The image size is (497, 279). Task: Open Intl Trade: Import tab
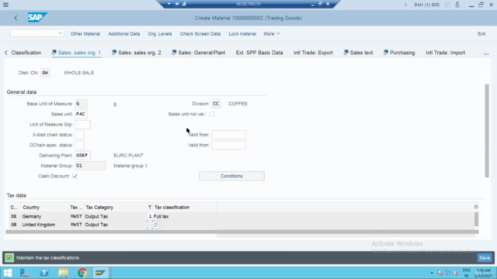point(445,53)
